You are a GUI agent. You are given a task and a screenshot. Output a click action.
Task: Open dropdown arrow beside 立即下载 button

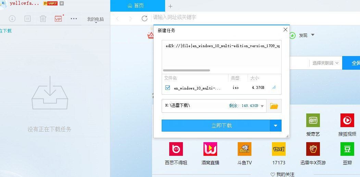[x=275, y=126]
